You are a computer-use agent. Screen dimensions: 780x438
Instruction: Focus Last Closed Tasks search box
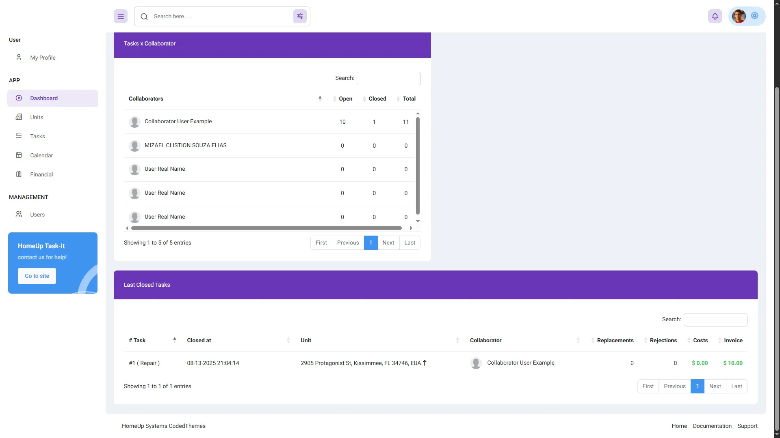point(715,320)
